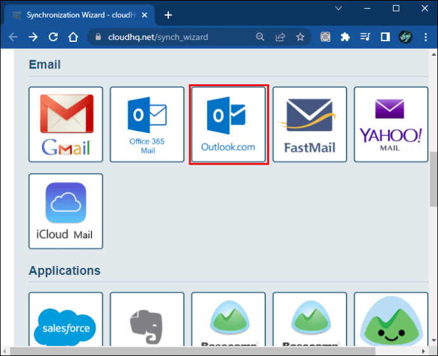The image size is (438, 356).
Task: Choose the Office 365 Mail tile
Action: coord(147,124)
